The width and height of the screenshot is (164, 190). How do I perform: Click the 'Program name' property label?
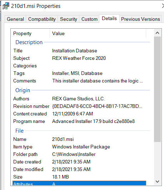pyautogui.click(x=29, y=121)
